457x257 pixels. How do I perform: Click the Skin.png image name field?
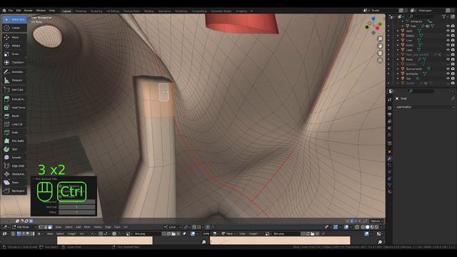coord(146,233)
